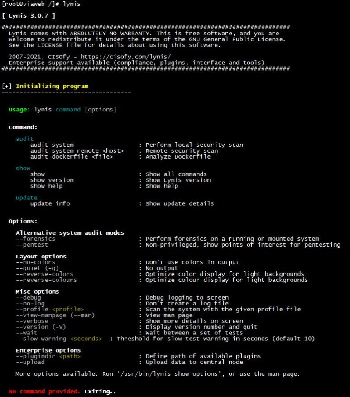Click the '--reverse-colours' option text
Viewport: 350px width, 397px height.
(x=46, y=280)
